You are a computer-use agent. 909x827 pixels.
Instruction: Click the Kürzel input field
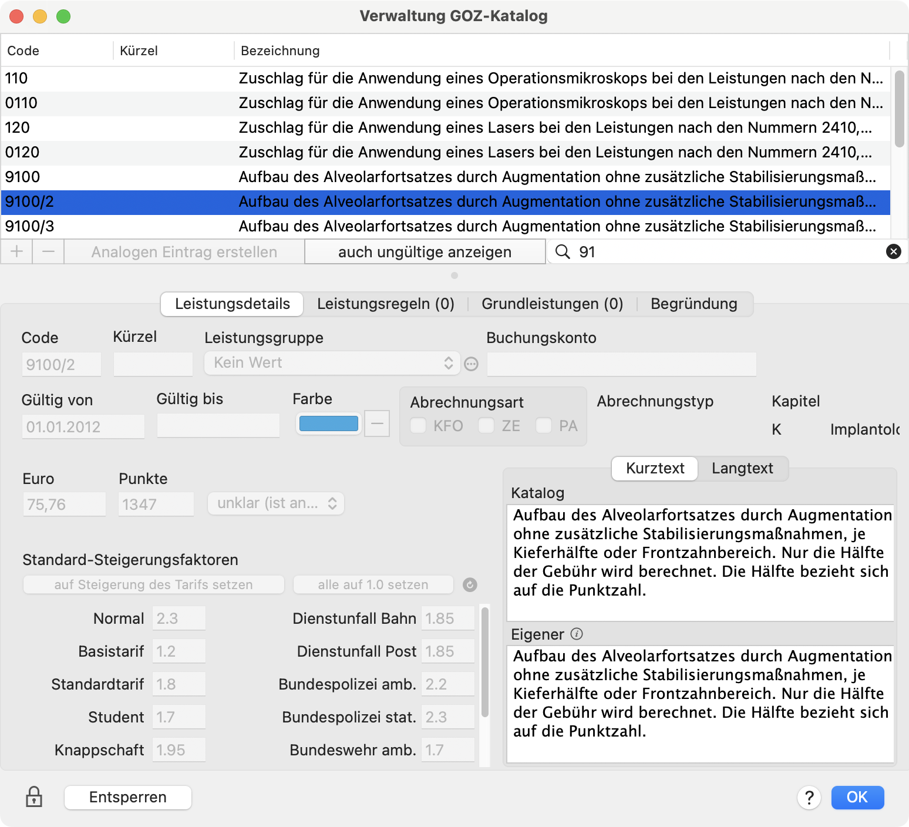[x=153, y=365]
